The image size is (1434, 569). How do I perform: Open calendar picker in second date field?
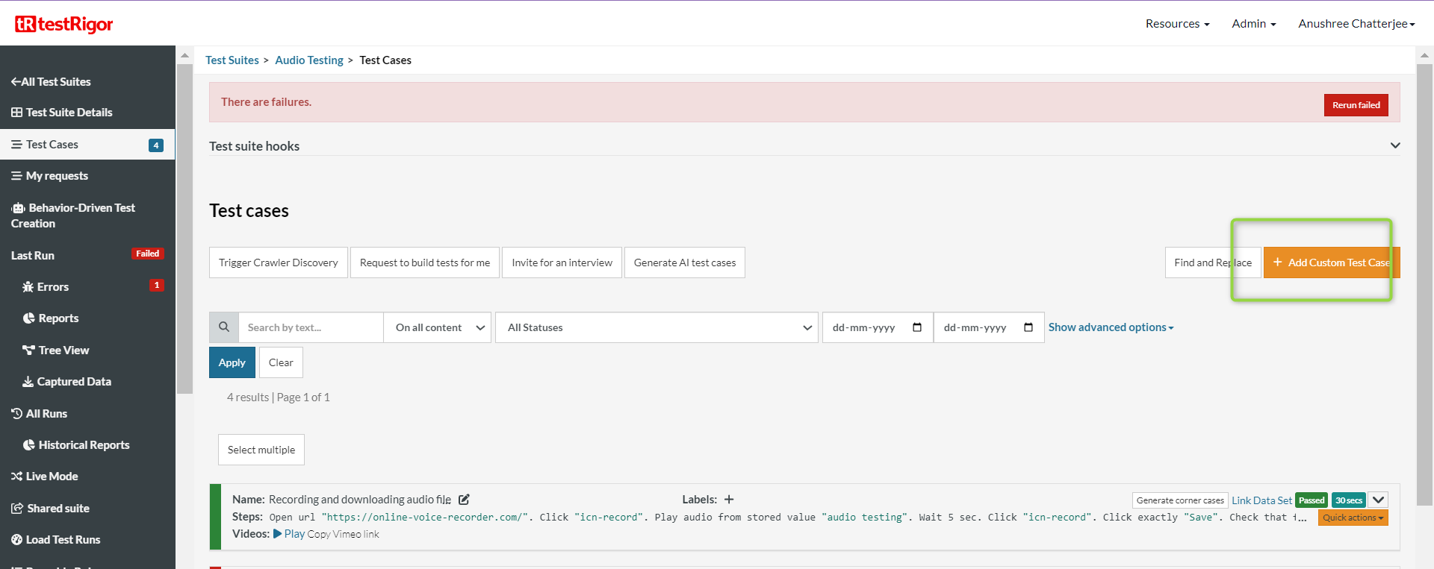[x=1028, y=327]
